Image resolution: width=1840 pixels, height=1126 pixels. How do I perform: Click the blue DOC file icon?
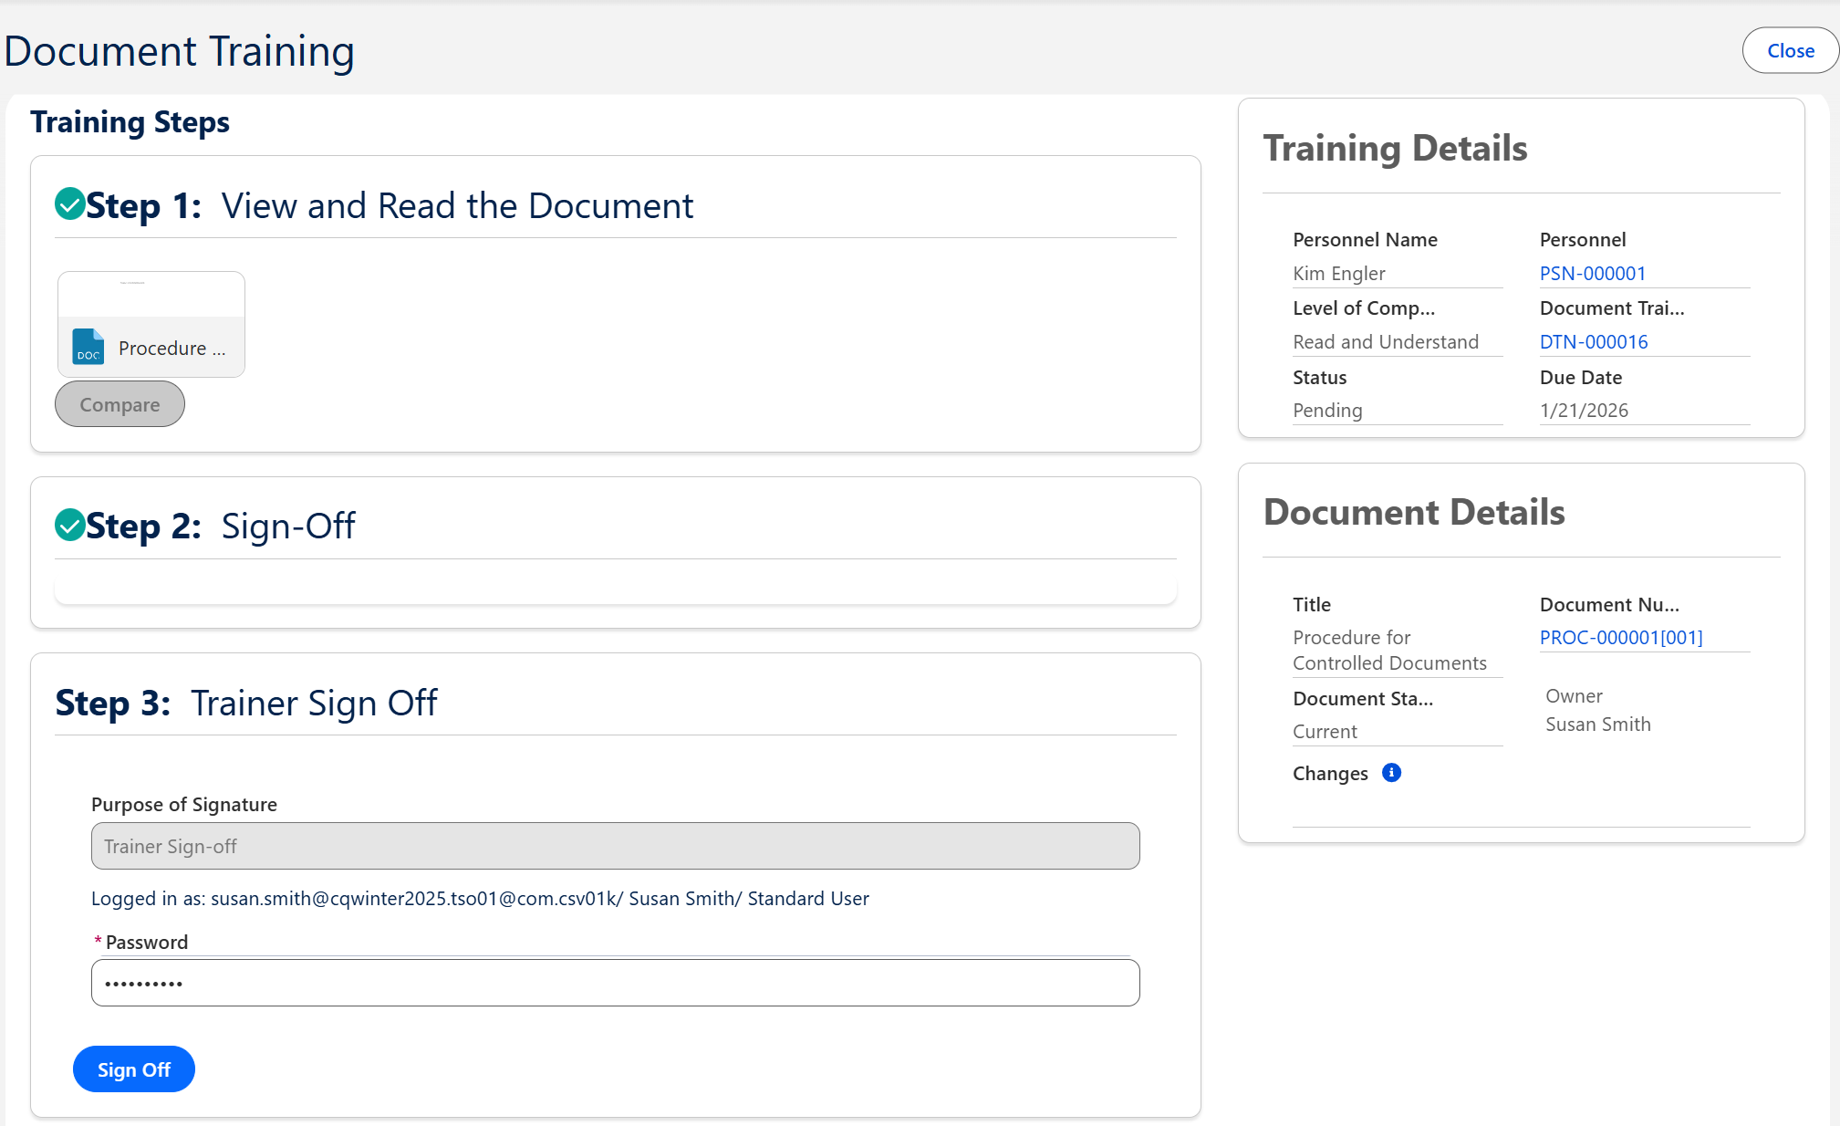pos(88,348)
